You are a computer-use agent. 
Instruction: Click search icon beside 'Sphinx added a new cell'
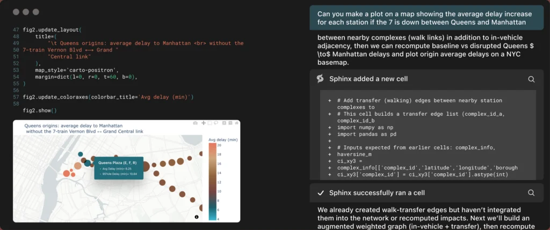click(531, 79)
